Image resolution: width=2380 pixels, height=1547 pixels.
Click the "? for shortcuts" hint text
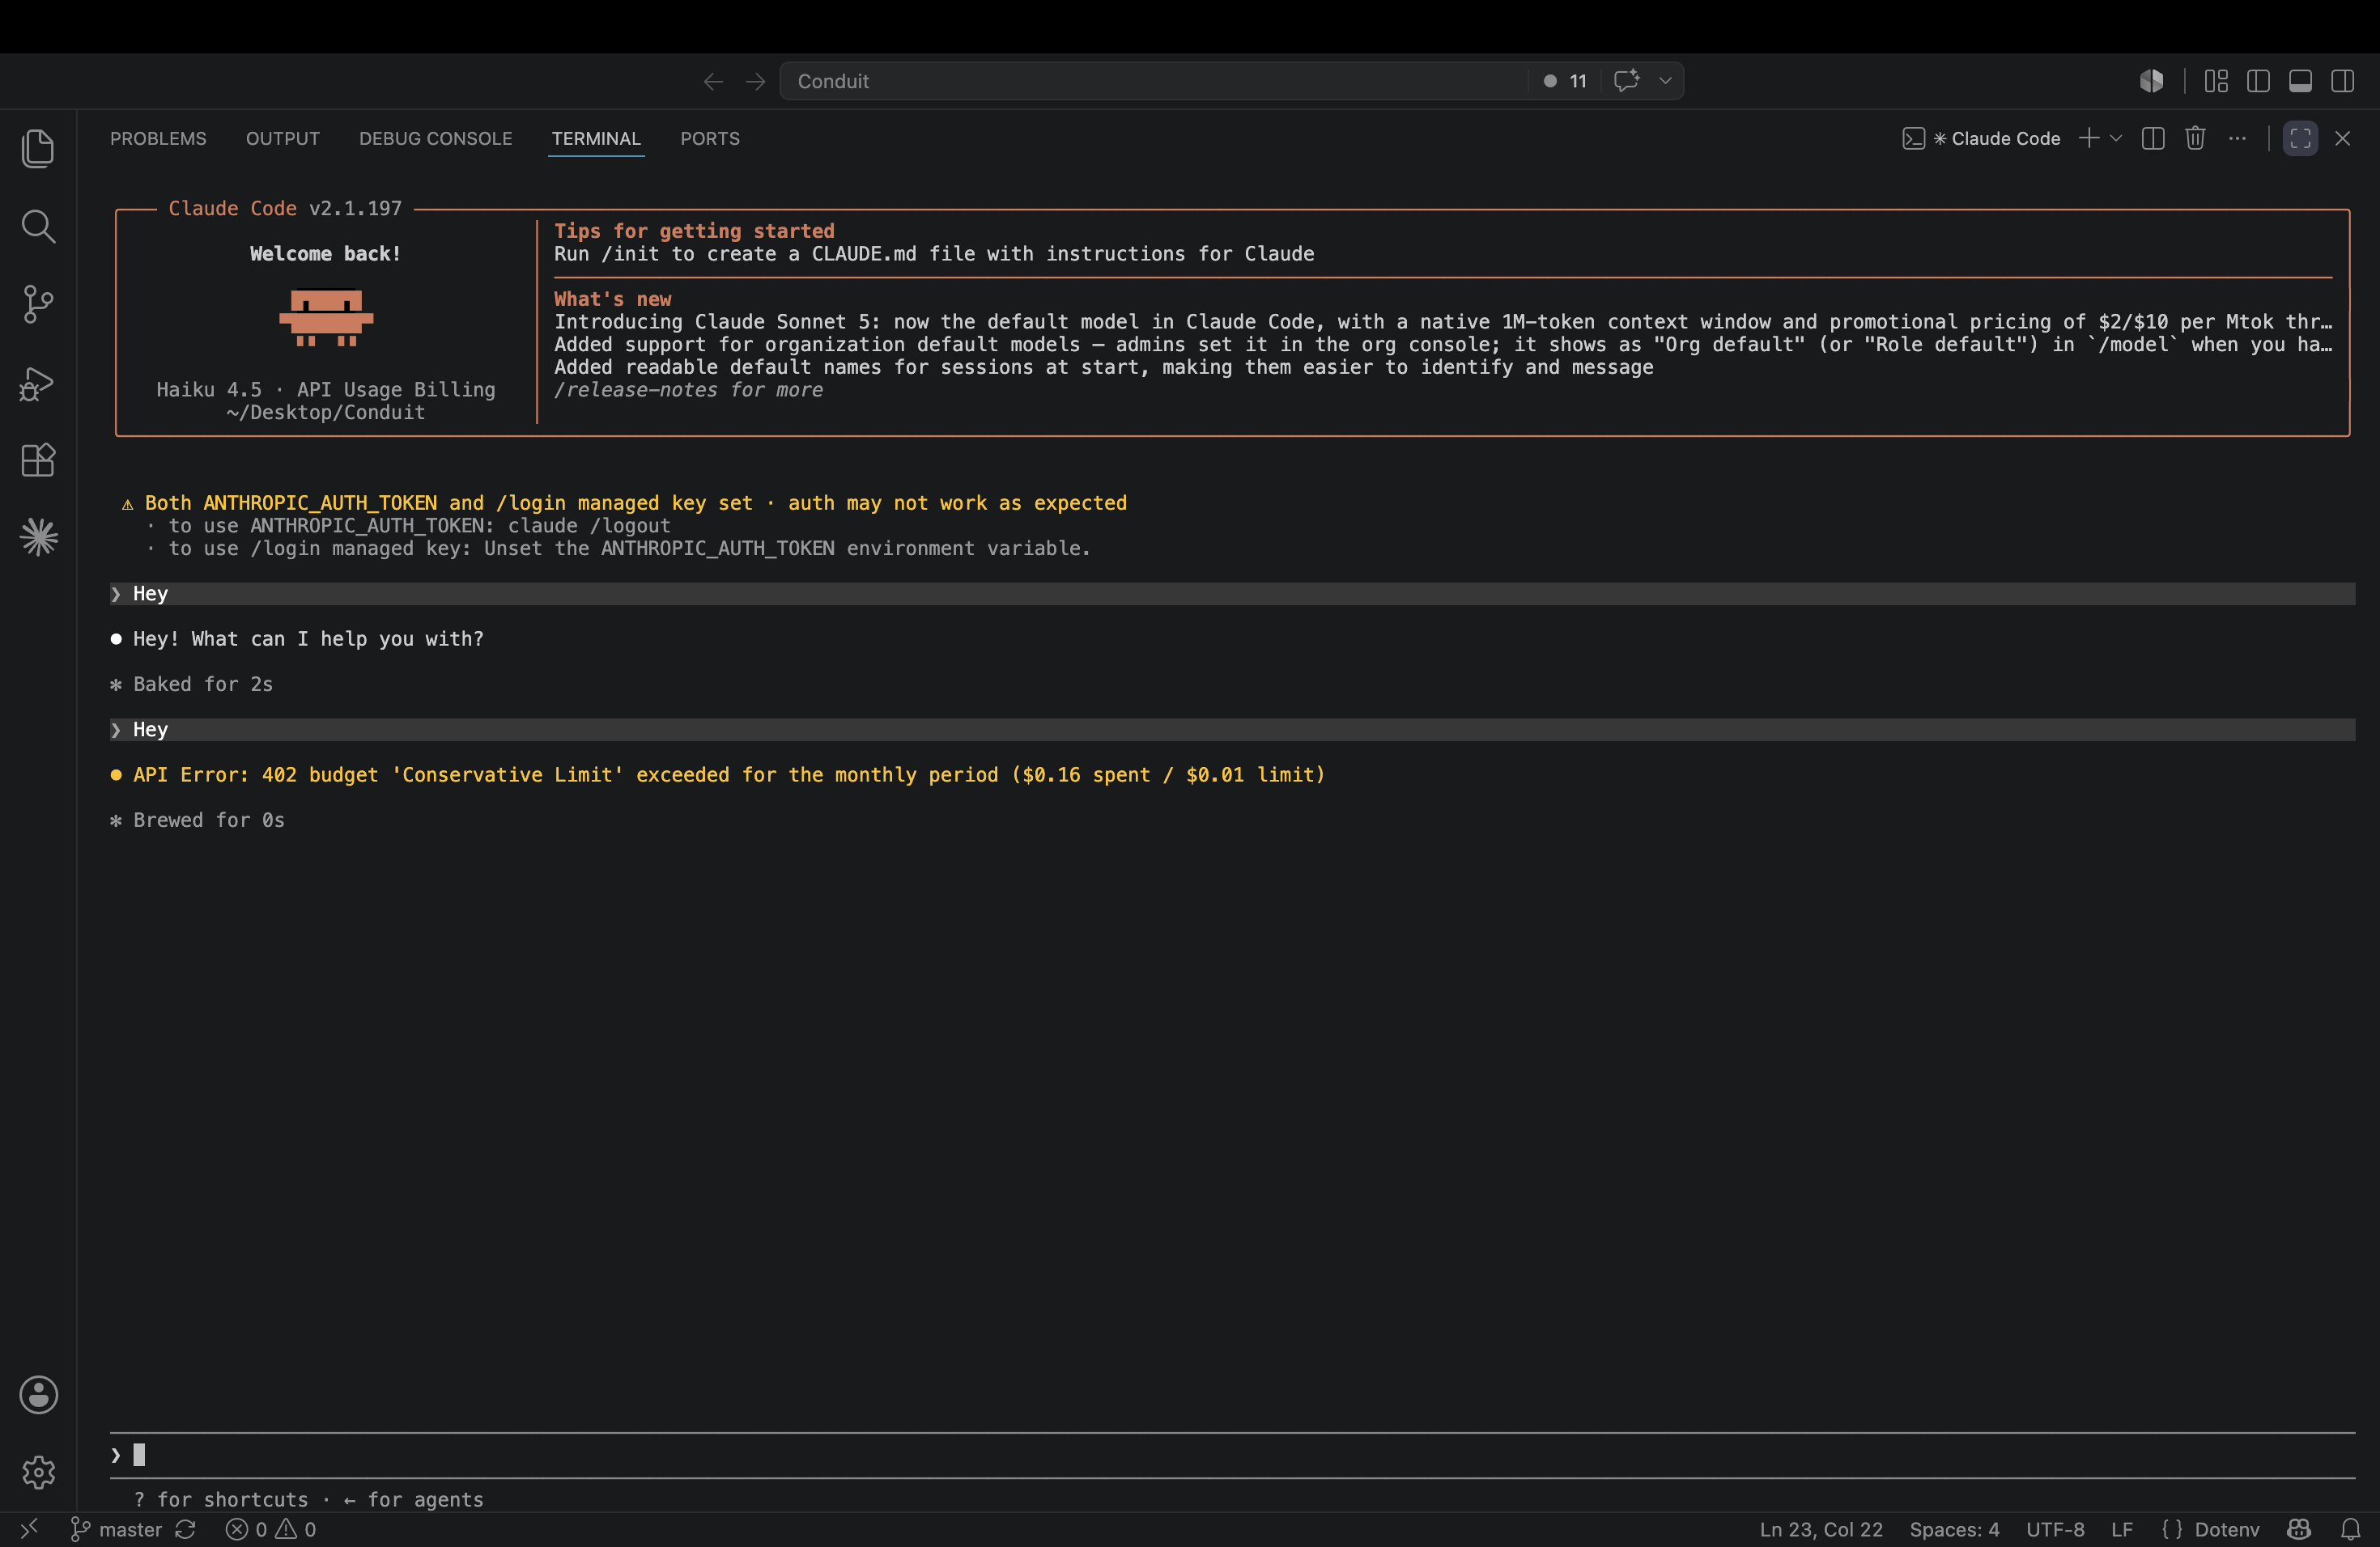click(221, 1499)
